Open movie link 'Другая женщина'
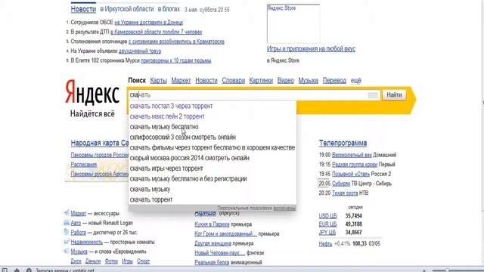The image size is (484, 272). [x=213, y=243]
